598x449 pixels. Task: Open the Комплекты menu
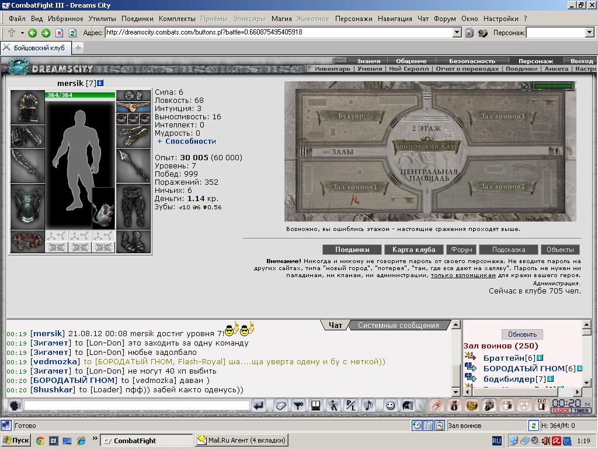point(177,18)
